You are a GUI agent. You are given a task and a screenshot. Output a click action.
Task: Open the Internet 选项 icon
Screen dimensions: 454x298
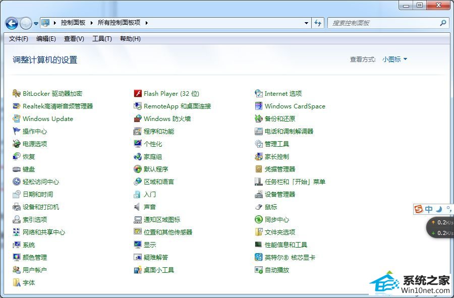point(259,93)
